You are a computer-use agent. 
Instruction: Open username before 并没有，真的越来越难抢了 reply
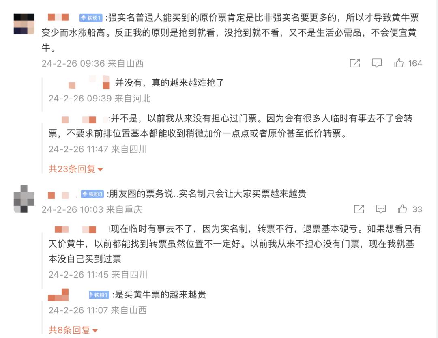89,83
